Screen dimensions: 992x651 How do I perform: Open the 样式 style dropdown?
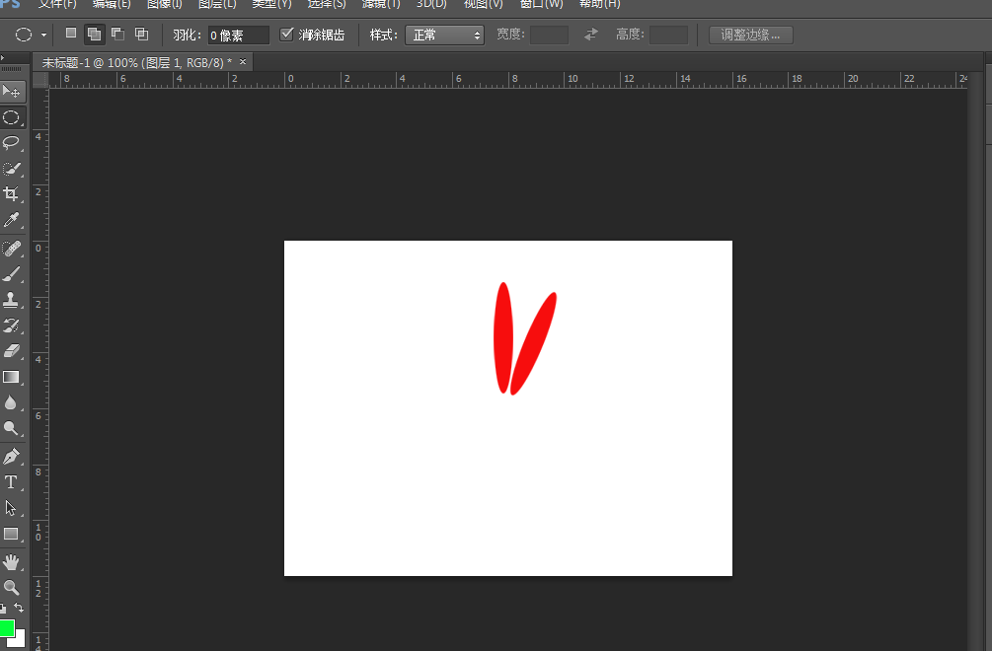444,34
